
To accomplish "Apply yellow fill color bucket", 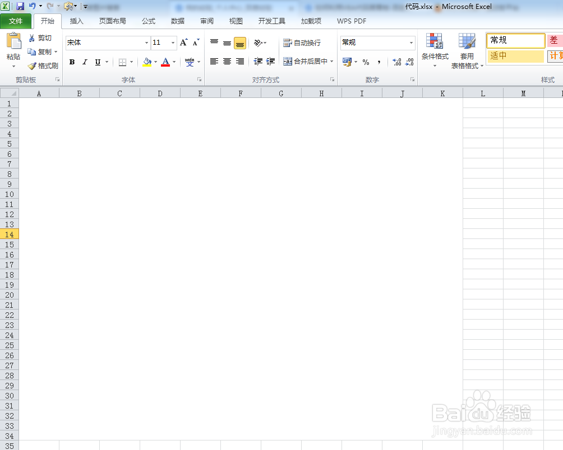I will point(147,62).
